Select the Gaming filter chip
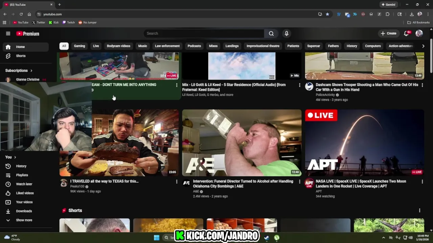The height and width of the screenshot is (243, 433). 79,46
